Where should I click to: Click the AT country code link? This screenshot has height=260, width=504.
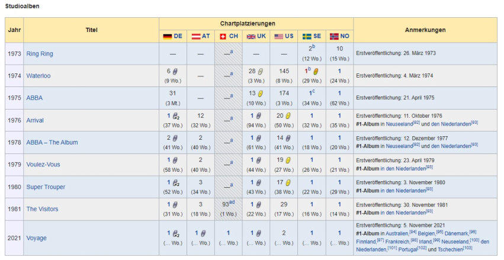206,36
